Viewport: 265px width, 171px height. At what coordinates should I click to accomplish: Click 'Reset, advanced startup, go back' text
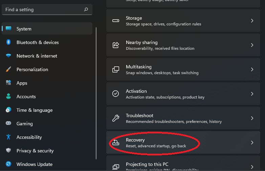pos(156,146)
